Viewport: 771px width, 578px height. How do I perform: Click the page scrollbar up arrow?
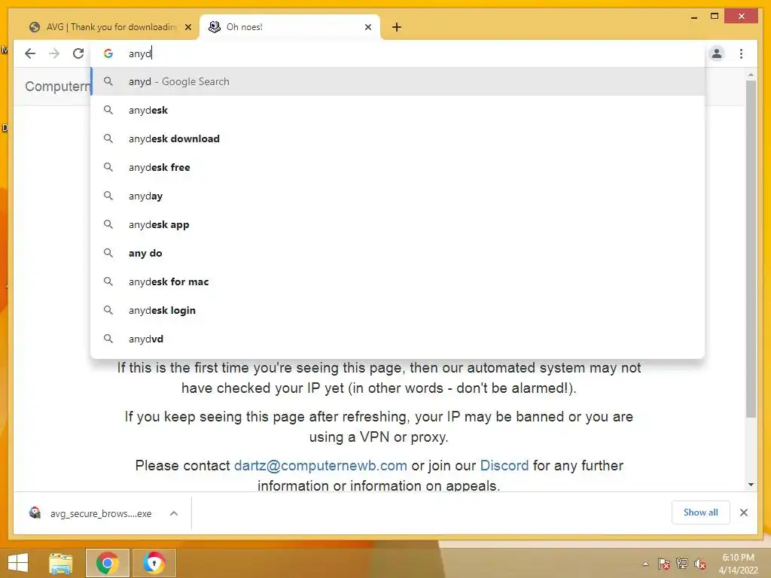tap(751, 75)
